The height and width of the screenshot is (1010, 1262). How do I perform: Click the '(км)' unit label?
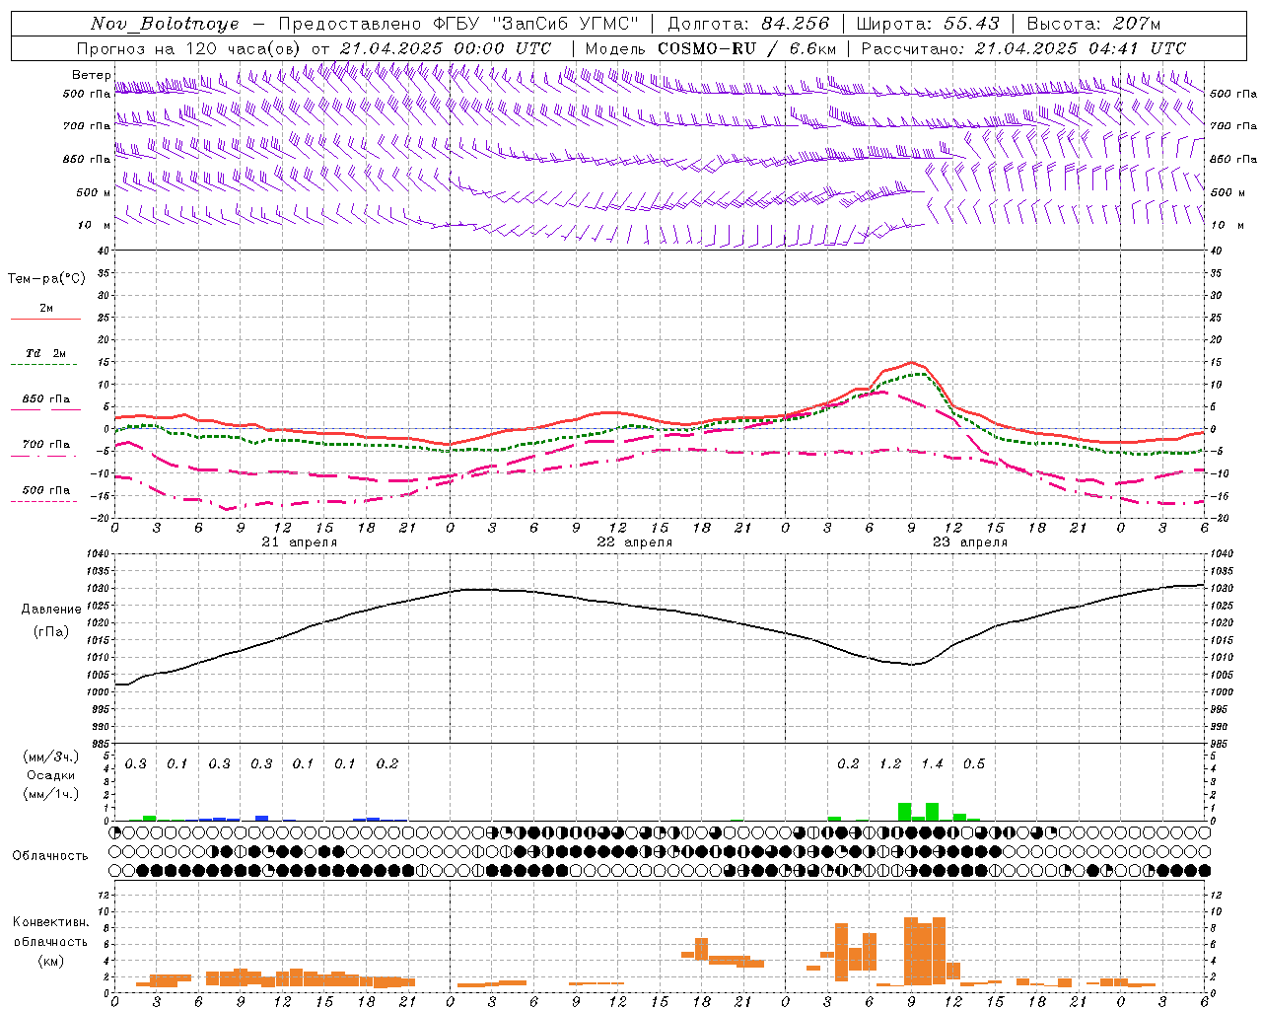50,961
